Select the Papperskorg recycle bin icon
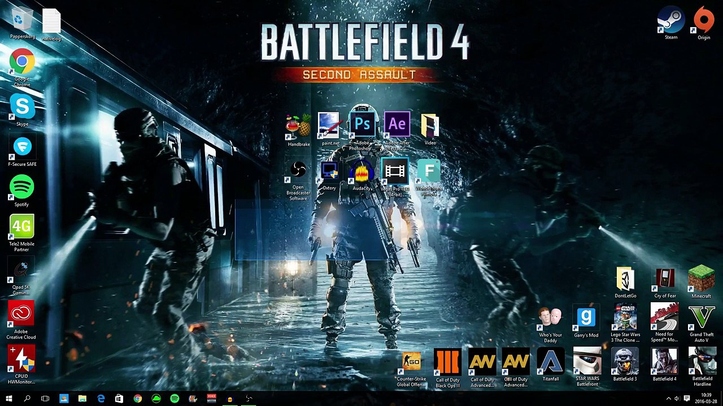723x406 pixels. pyautogui.click(x=22, y=23)
